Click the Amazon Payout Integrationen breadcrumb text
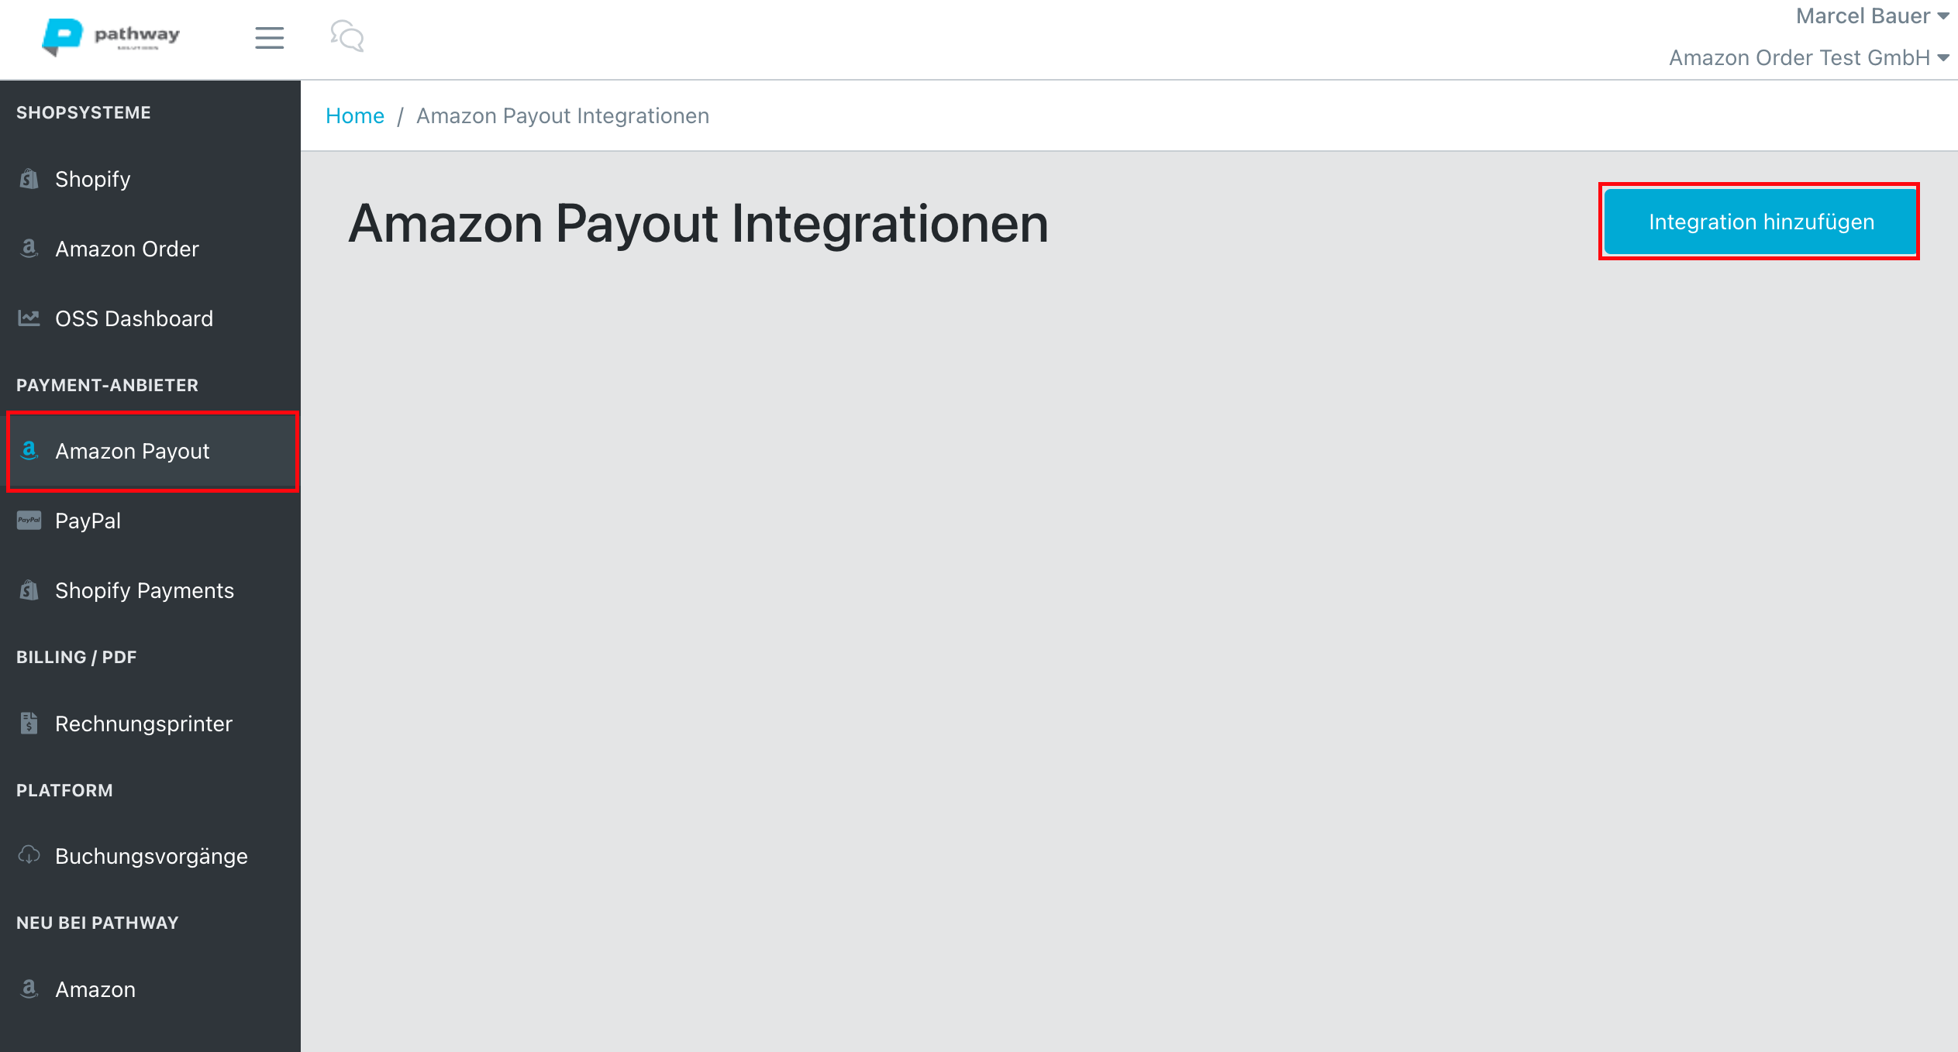This screenshot has height=1052, width=1958. tap(562, 115)
